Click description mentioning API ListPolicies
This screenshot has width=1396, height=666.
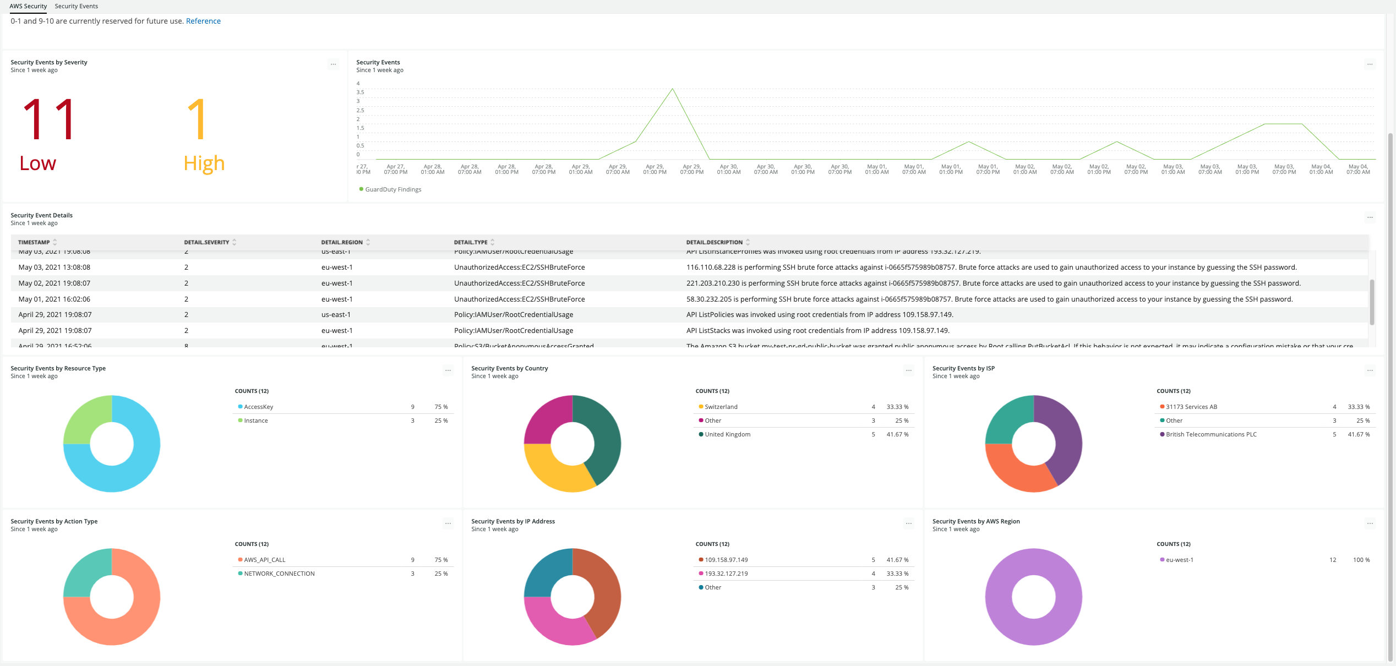click(820, 315)
